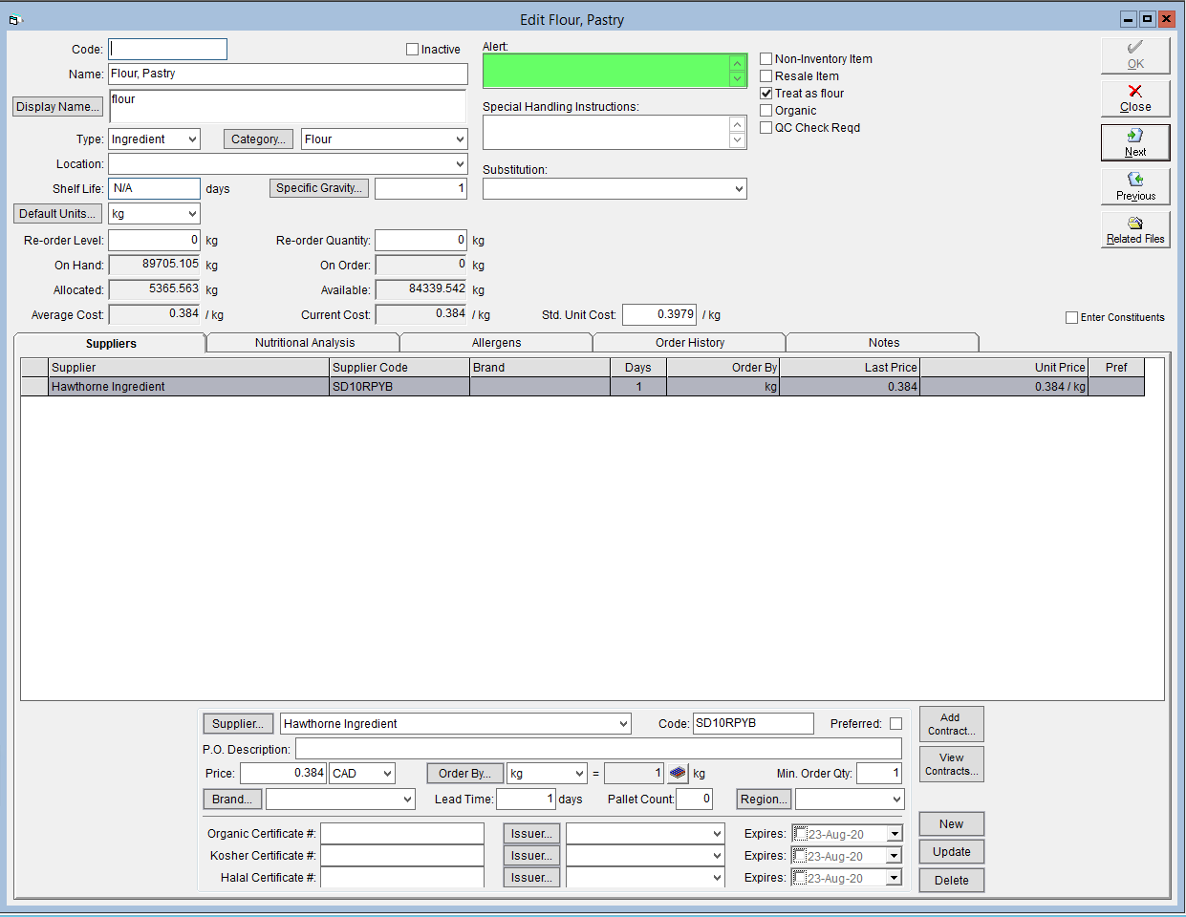Screen dimensions: 1186x917
Task: Open the Allergens tab
Action: tap(497, 342)
